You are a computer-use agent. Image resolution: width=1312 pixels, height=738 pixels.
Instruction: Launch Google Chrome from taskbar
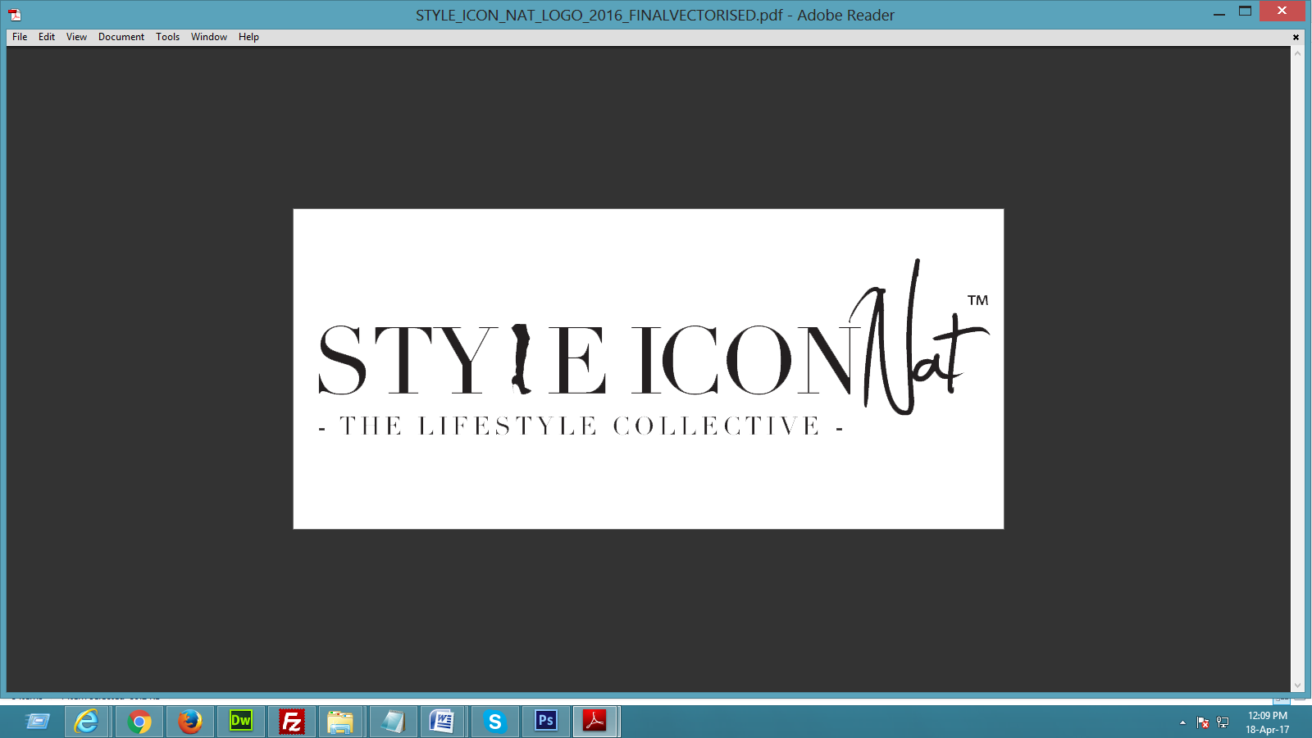pos(139,722)
